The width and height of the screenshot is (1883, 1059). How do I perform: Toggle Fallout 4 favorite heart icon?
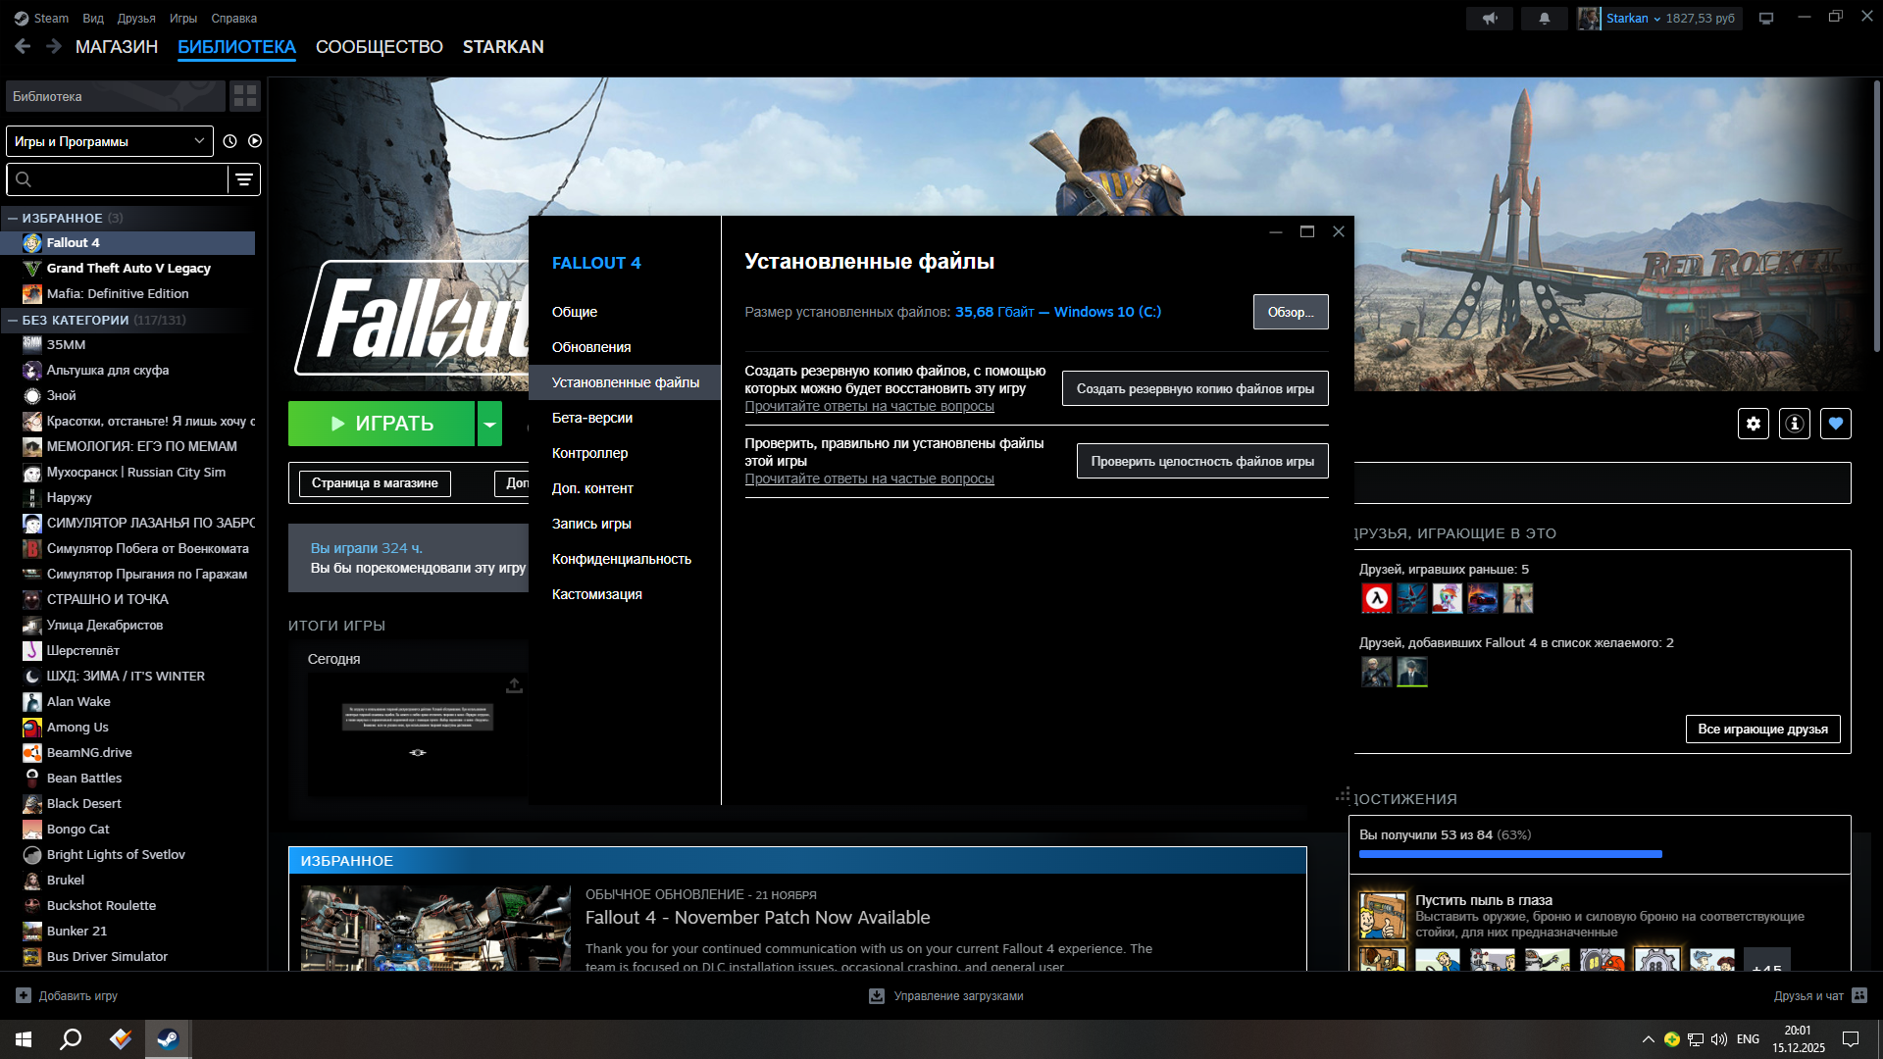tap(1836, 424)
